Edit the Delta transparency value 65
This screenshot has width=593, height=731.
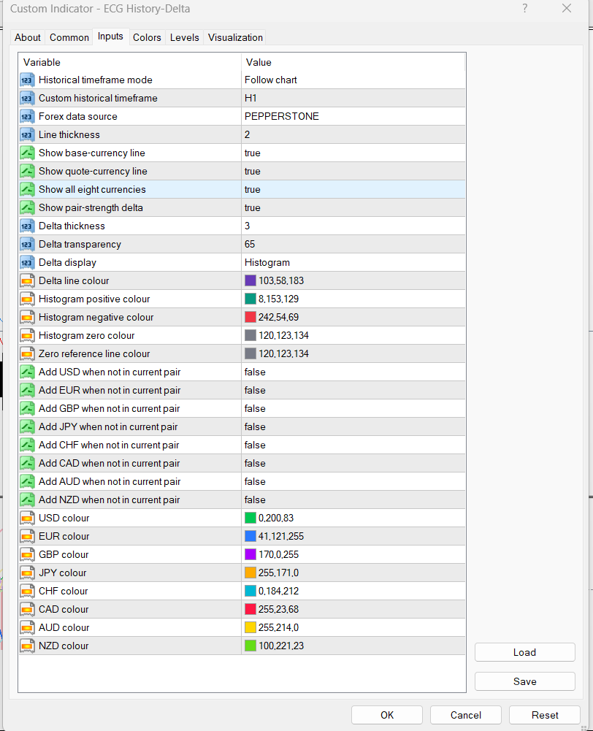[353, 245]
